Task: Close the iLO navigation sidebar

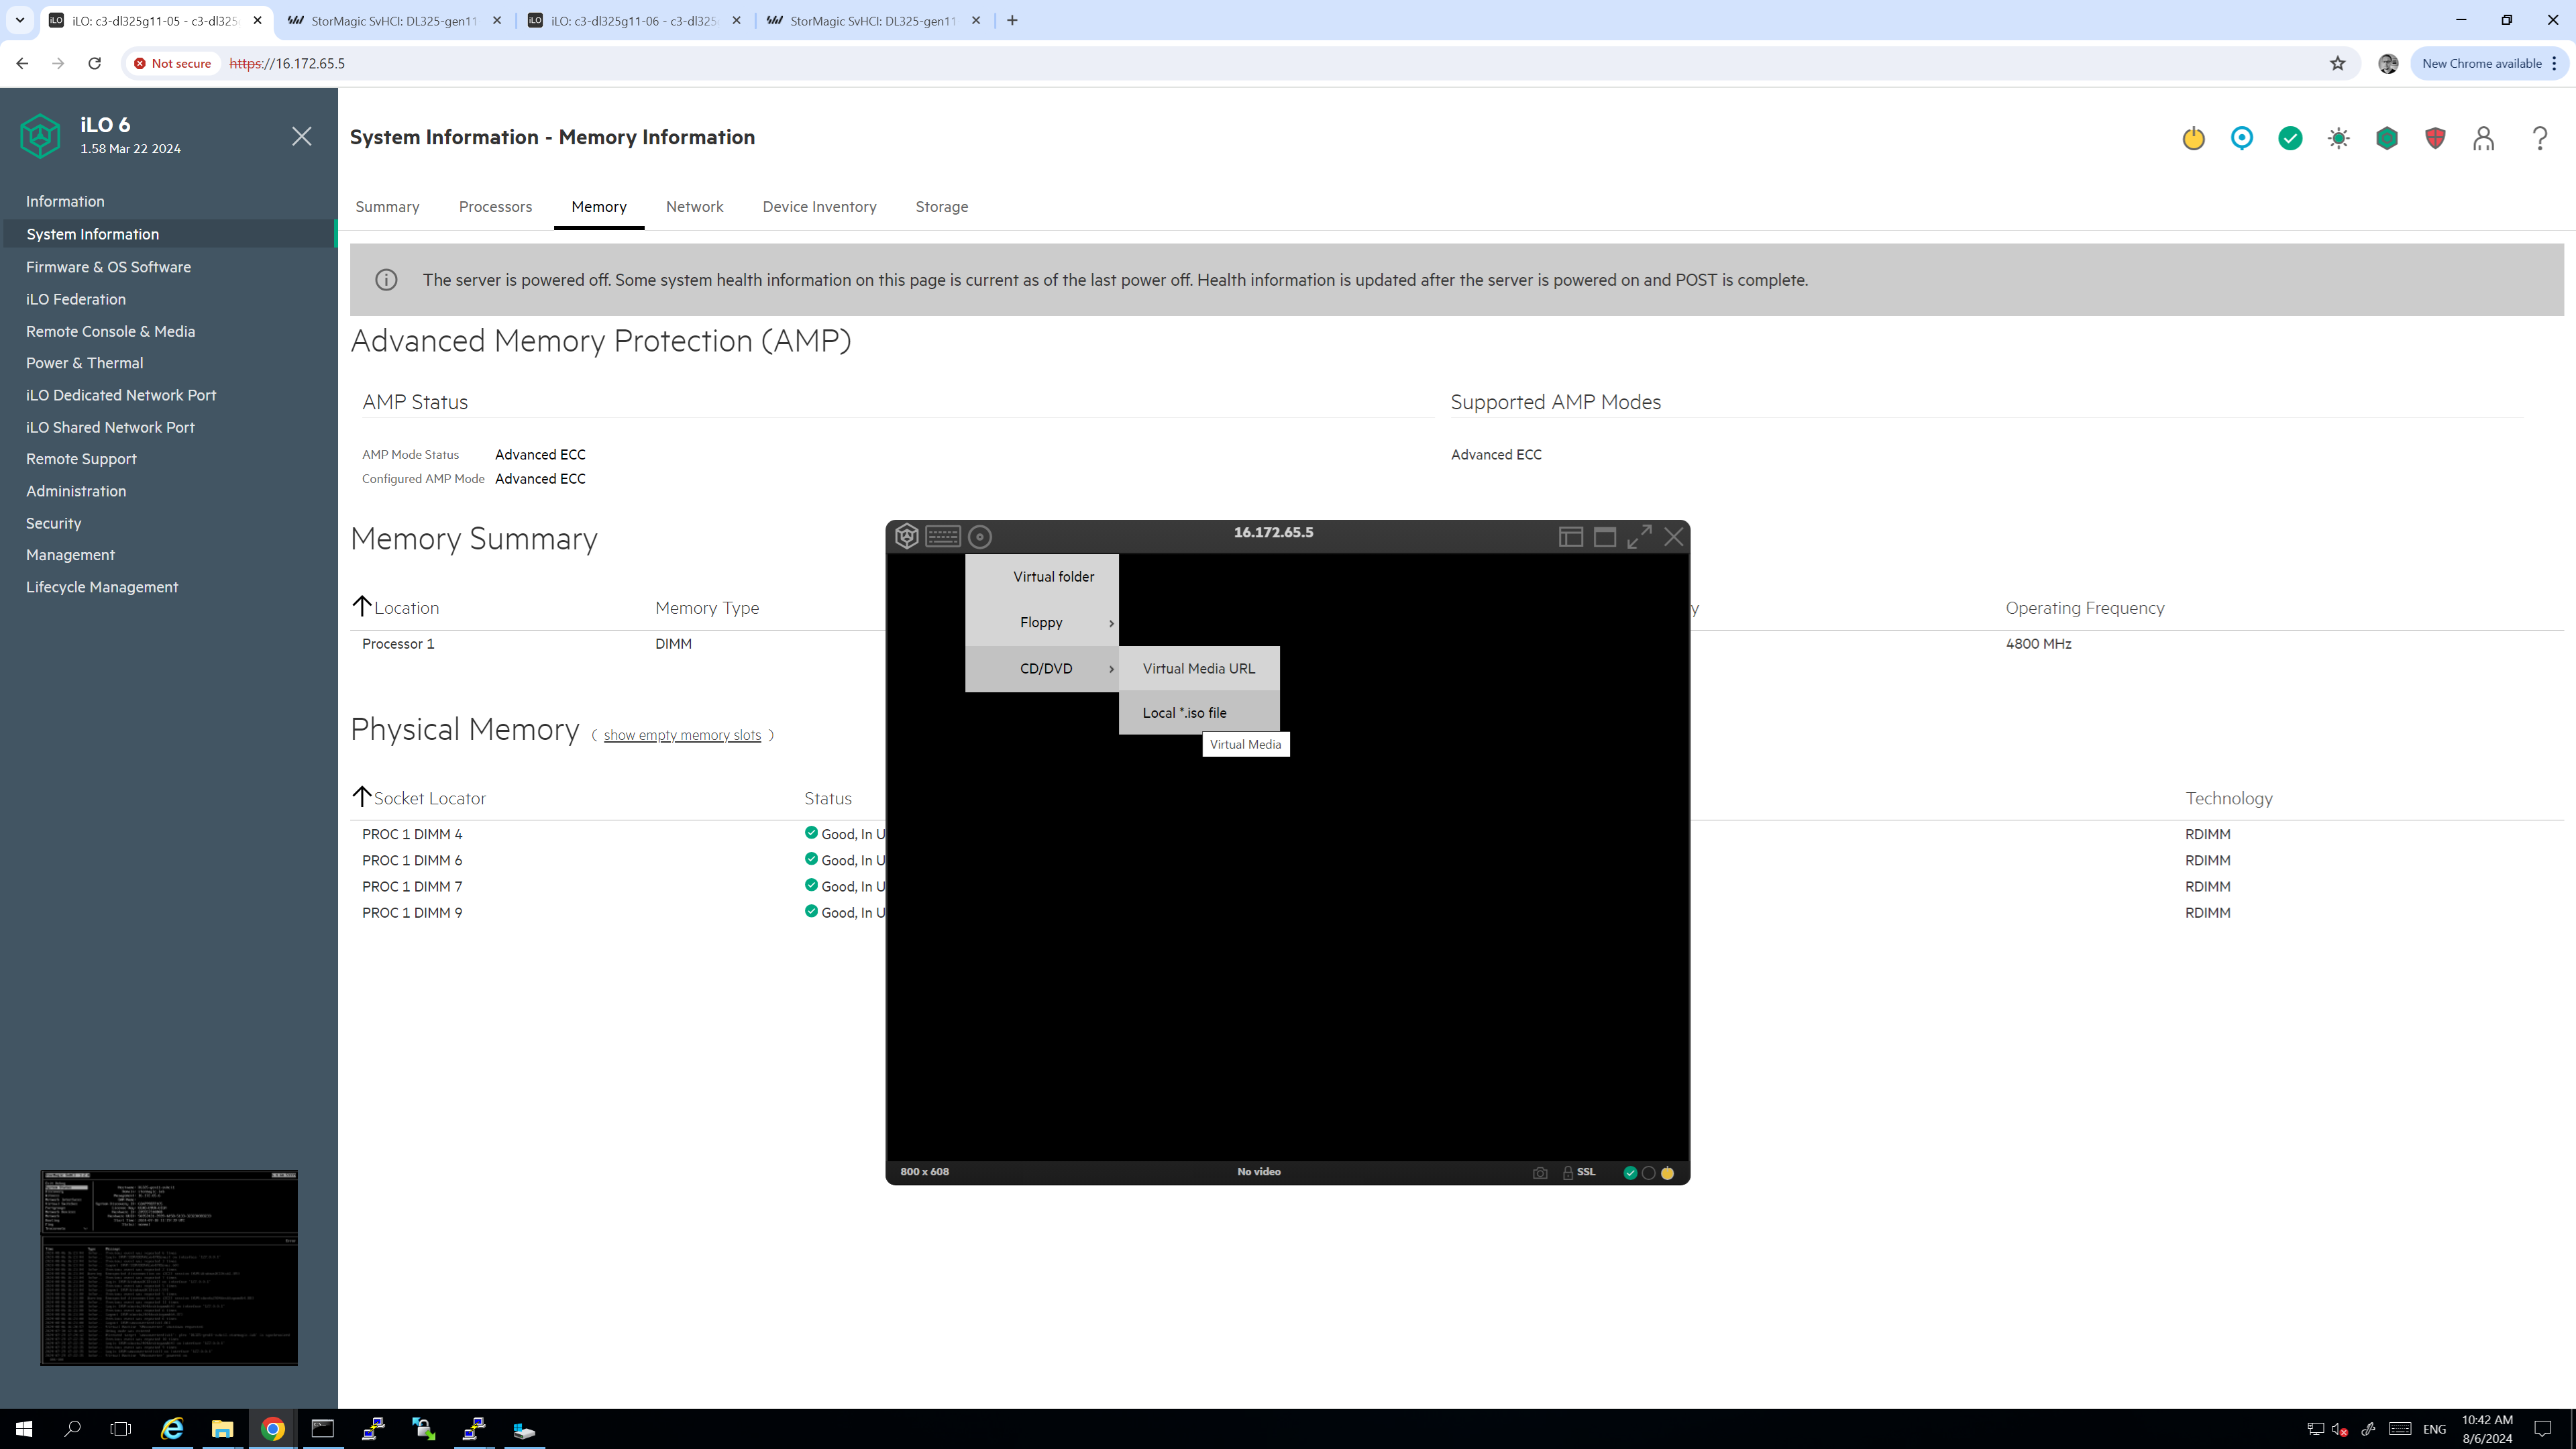Action: tap(301, 136)
